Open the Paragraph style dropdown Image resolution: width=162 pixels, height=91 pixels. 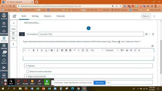(x=112, y=50)
